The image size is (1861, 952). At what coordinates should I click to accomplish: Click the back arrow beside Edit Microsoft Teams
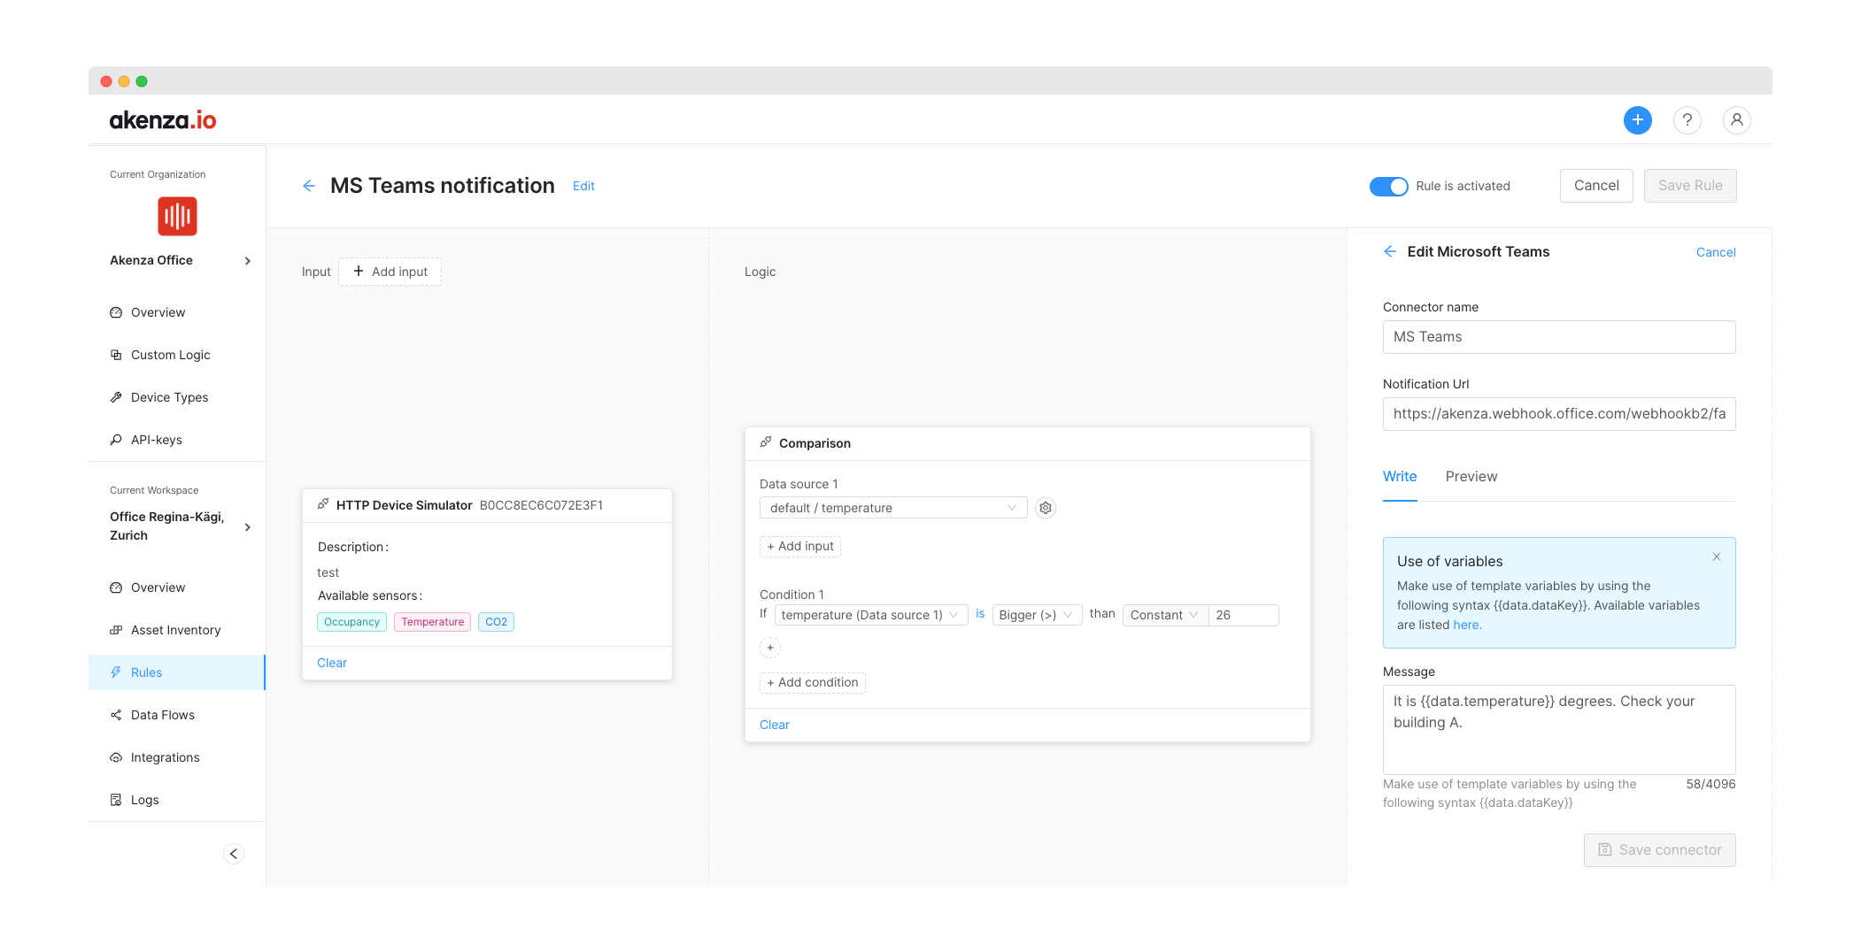1390,252
